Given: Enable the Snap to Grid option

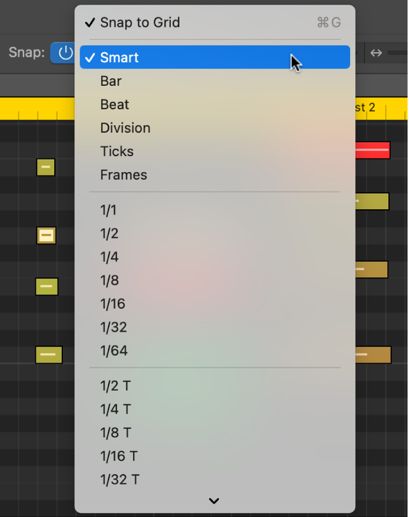Looking at the screenshot, I should tap(139, 22).
